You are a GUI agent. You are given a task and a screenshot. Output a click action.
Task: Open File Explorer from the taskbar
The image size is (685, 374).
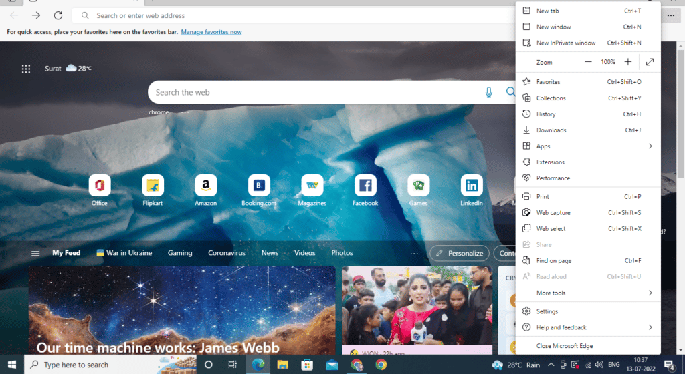pos(283,365)
